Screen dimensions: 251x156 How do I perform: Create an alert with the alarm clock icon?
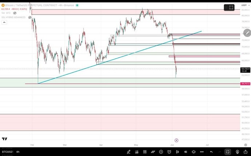(x=169, y=152)
